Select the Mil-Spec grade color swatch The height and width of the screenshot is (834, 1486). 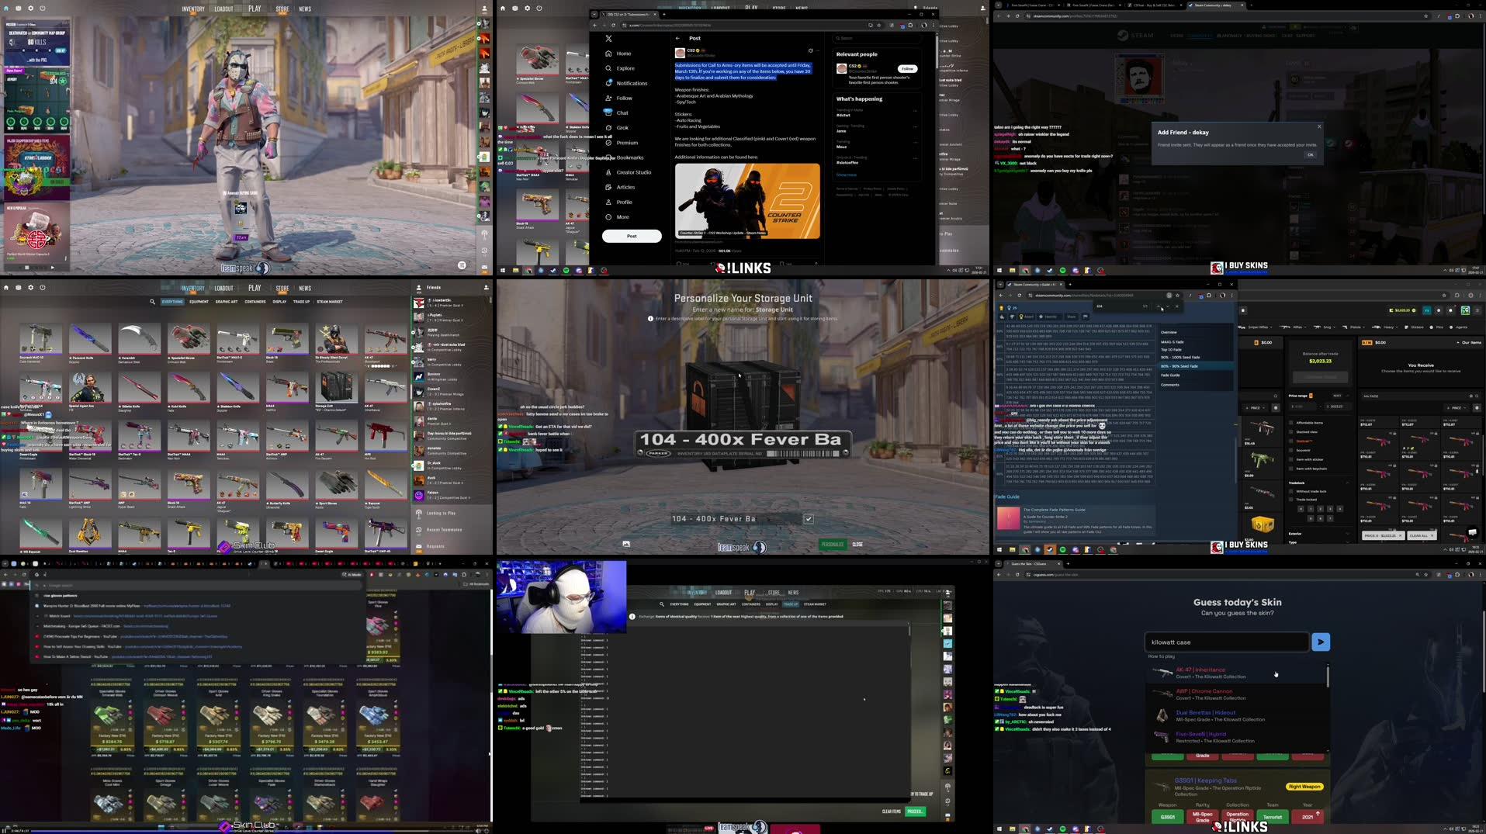point(1203,816)
